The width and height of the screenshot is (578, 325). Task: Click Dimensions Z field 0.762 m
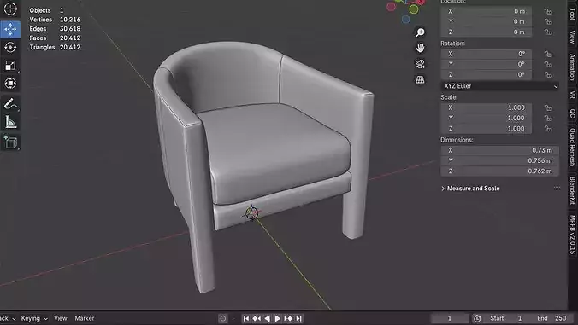click(500, 171)
